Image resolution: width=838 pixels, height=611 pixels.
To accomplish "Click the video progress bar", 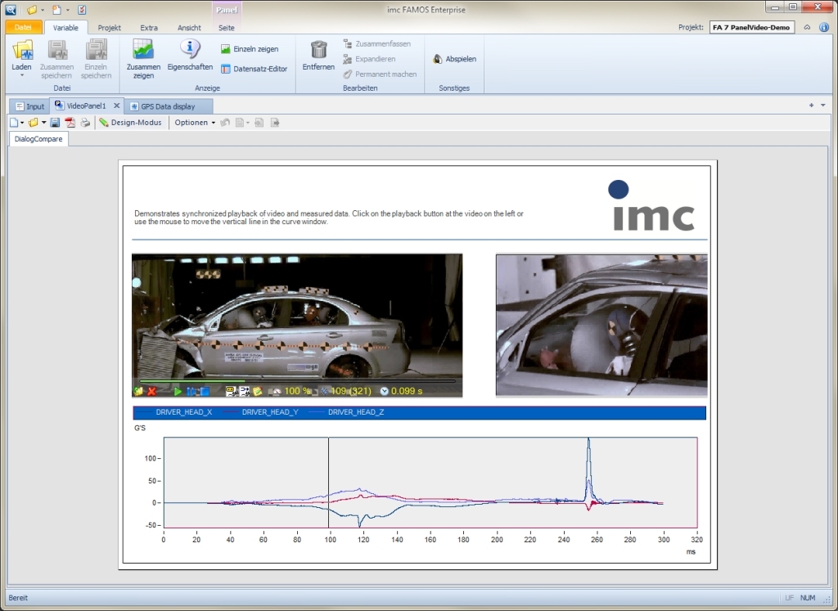I will [297, 381].
